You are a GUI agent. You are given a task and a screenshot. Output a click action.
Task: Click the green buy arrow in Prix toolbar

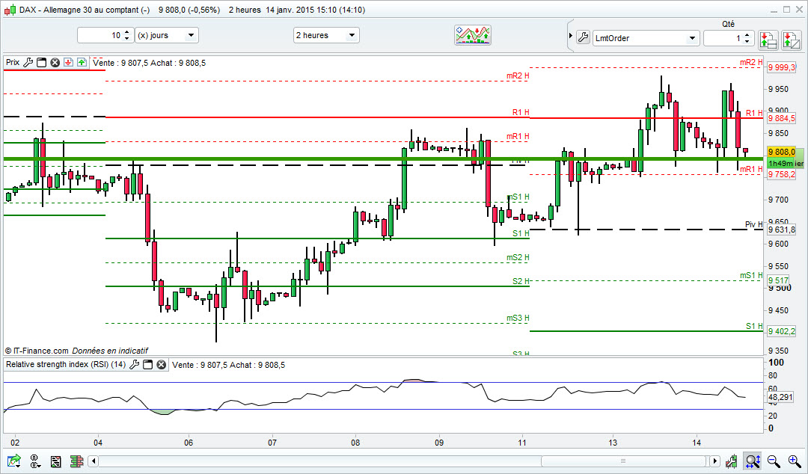(x=82, y=62)
